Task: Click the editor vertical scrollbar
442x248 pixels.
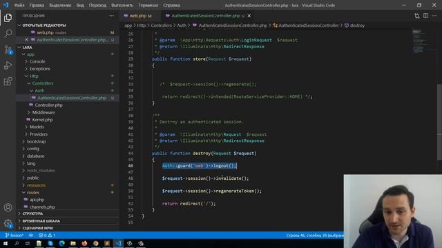Action: point(439,122)
